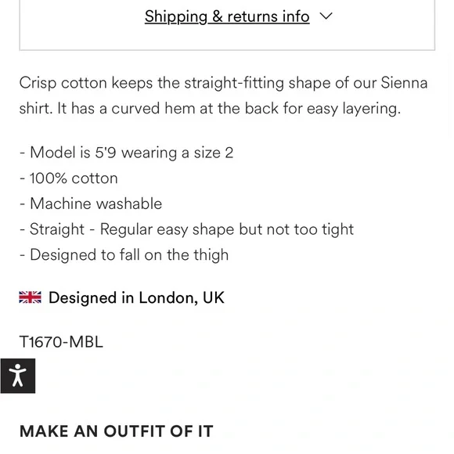The height and width of the screenshot is (454, 454).
Task: Click the word Shipping in the top link
Action: pos(176,16)
